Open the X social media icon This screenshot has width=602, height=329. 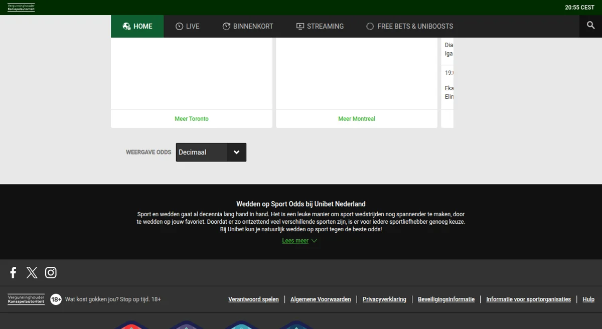point(32,272)
